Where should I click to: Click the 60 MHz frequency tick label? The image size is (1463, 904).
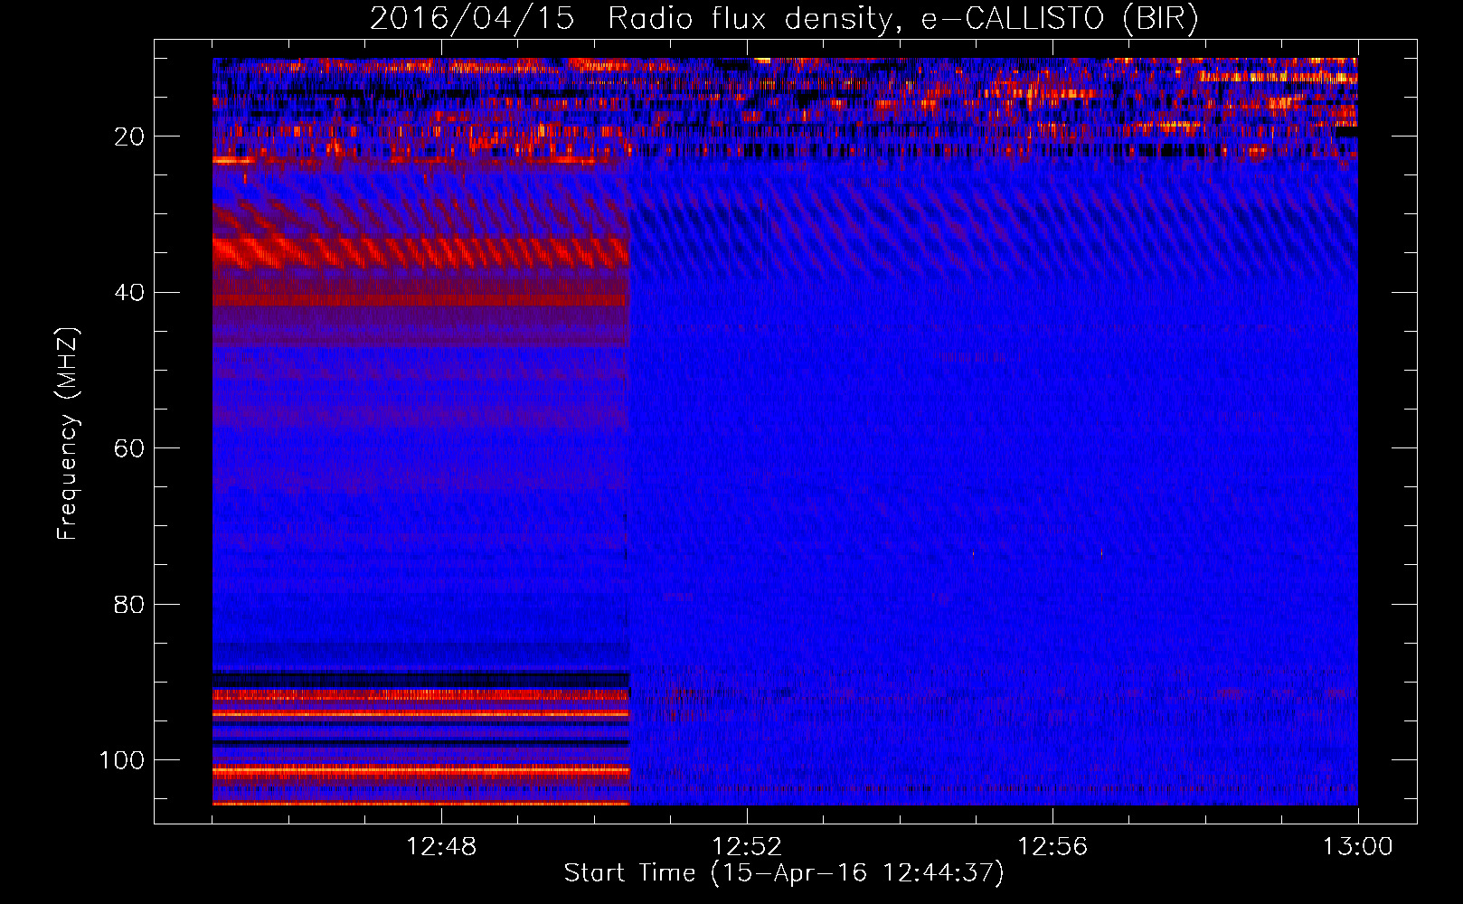129,448
